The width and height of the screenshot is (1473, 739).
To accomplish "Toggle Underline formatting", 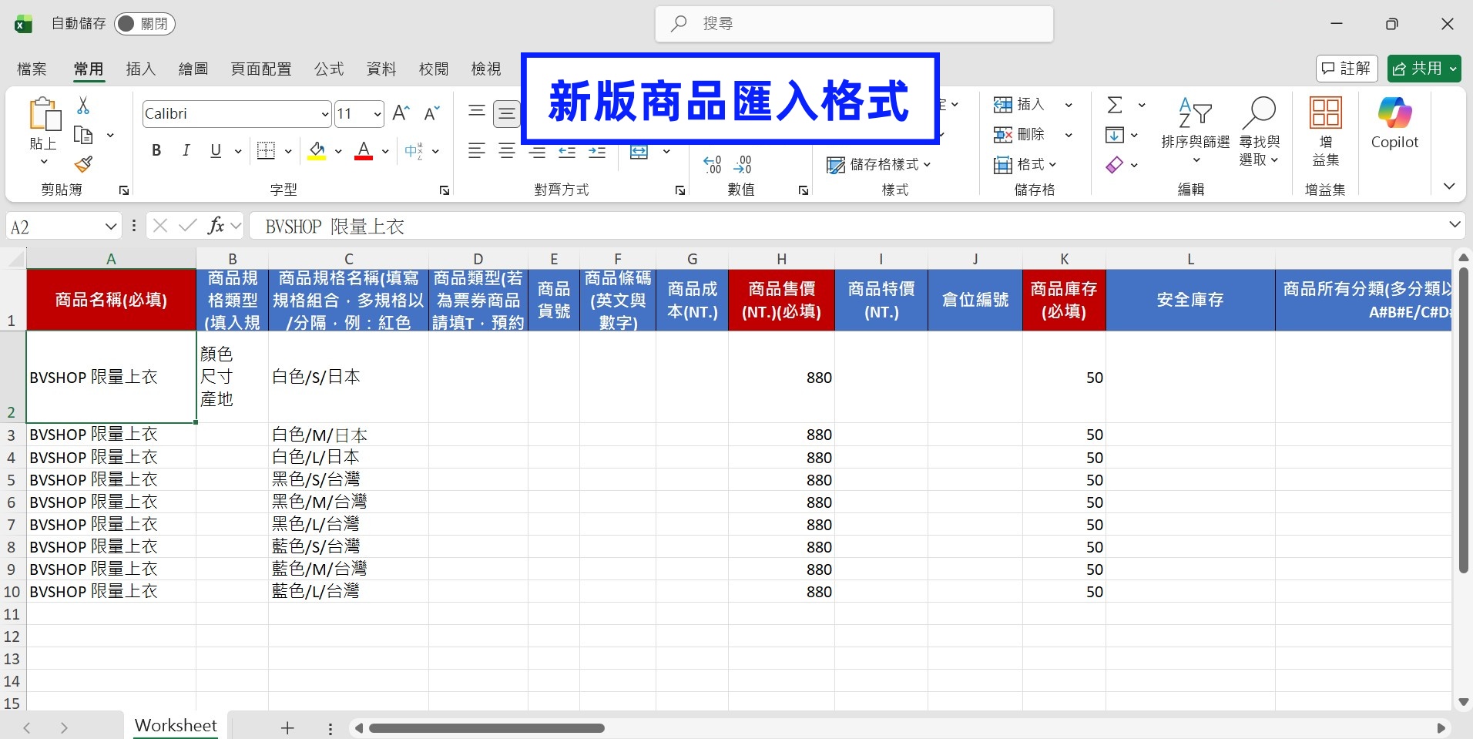I will click(x=216, y=150).
